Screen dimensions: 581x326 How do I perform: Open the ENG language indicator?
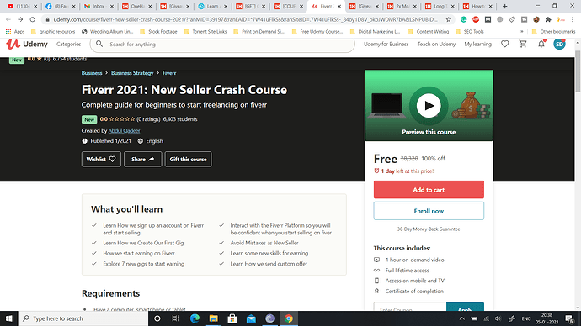[x=526, y=318]
